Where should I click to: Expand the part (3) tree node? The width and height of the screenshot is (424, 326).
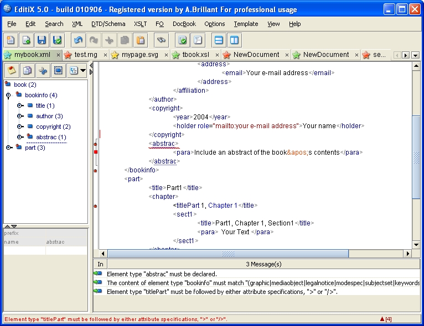[9, 148]
